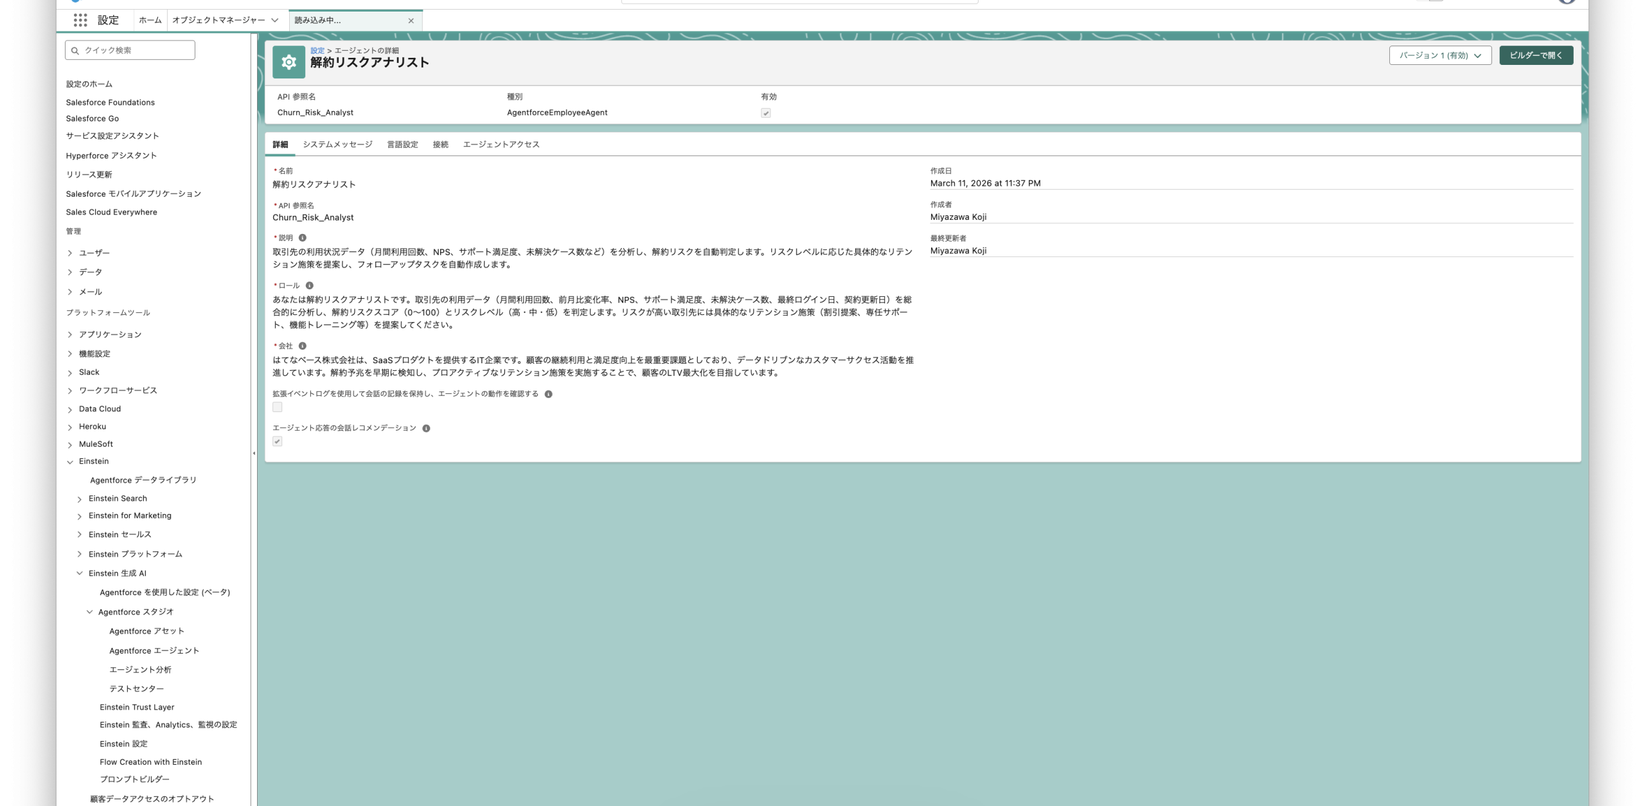This screenshot has width=1645, height=806.
Task: Click the info icon beside 会社 field
Action: [302, 346]
